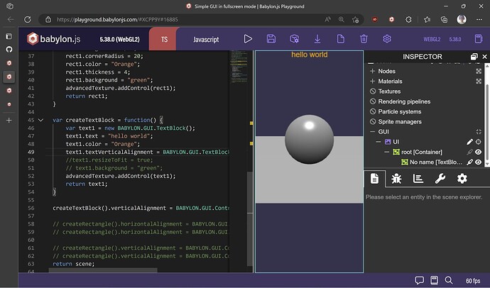Toggle outline highlight for No name TextBlock
This screenshot has width=490, height=288.
tap(469, 162)
